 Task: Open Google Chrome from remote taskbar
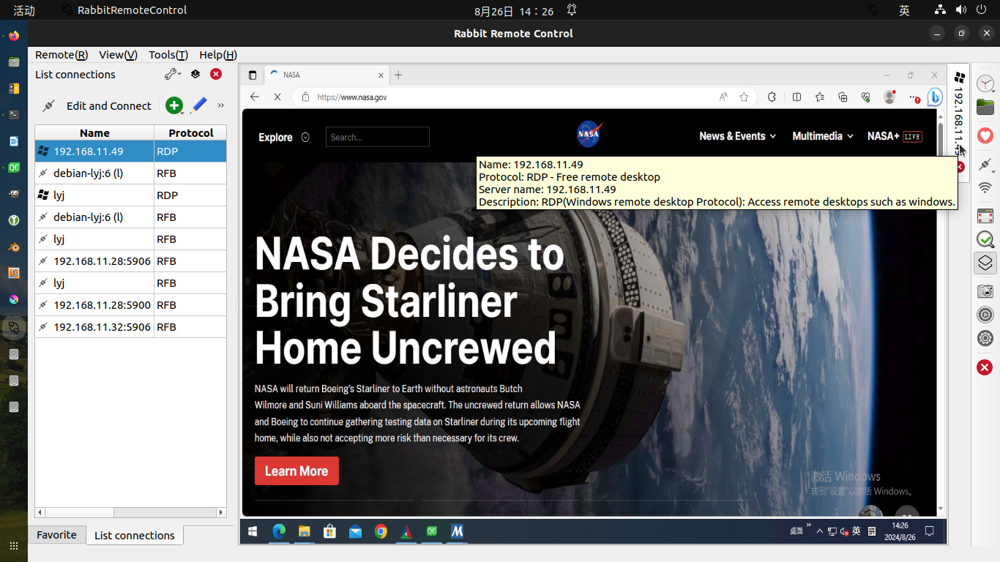click(381, 531)
